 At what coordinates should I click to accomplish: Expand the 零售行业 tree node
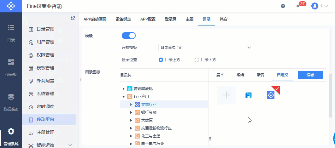(131, 105)
